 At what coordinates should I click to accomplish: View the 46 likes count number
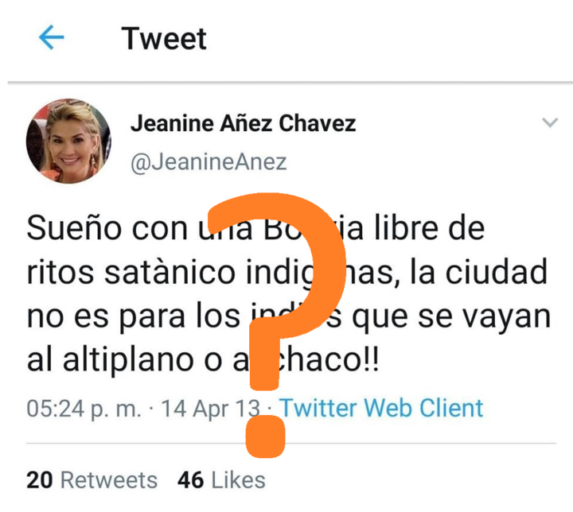[x=190, y=480]
